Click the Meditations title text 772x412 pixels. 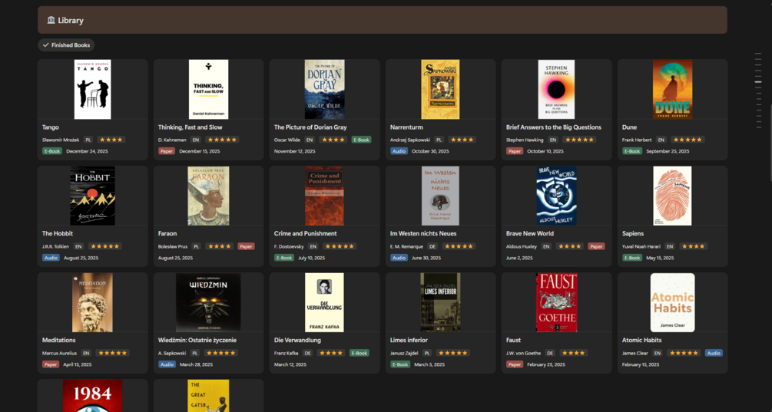click(58, 340)
